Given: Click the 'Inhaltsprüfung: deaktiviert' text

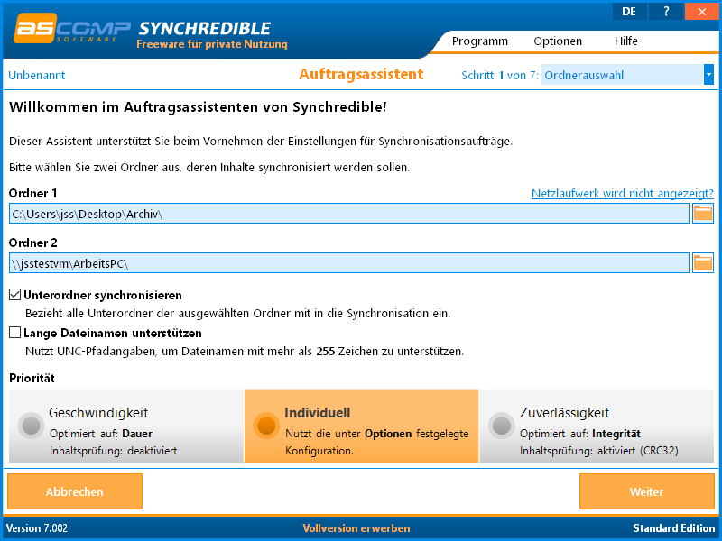Looking at the screenshot, I should click(x=114, y=451).
